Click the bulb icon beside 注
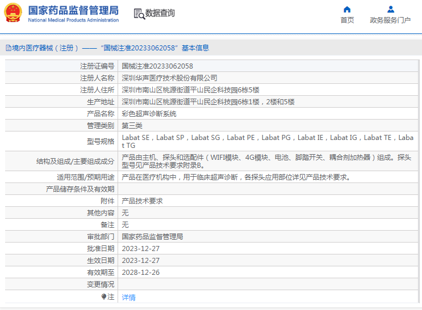This screenshot has height=310, width=422. coord(104,296)
